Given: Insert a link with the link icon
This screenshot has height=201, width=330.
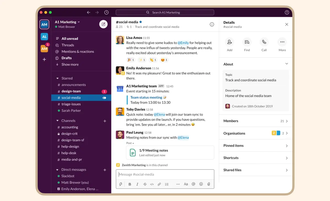Looking at the screenshot, I should (x=159, y=184).
